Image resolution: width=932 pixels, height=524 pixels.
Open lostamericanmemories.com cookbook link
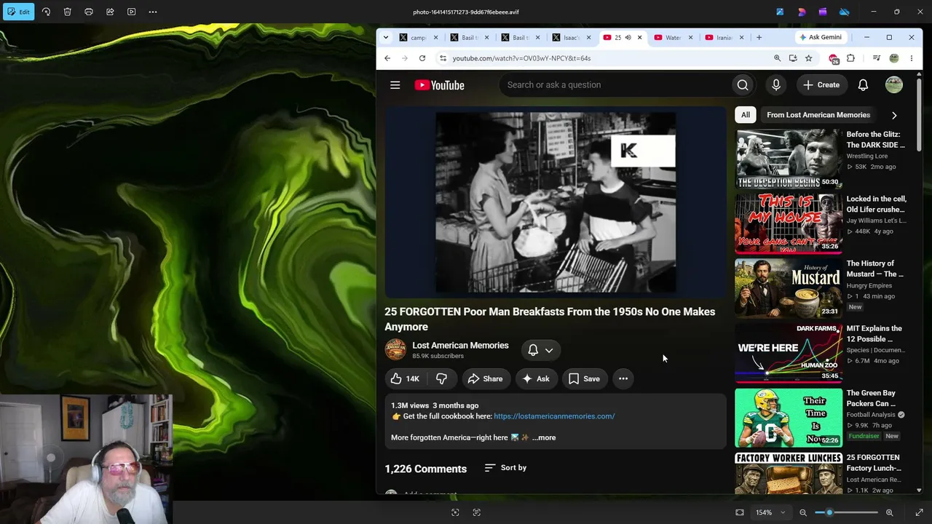click(554, 416)
